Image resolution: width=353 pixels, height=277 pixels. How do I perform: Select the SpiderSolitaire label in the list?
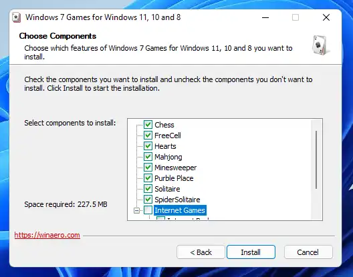(177, 200)
